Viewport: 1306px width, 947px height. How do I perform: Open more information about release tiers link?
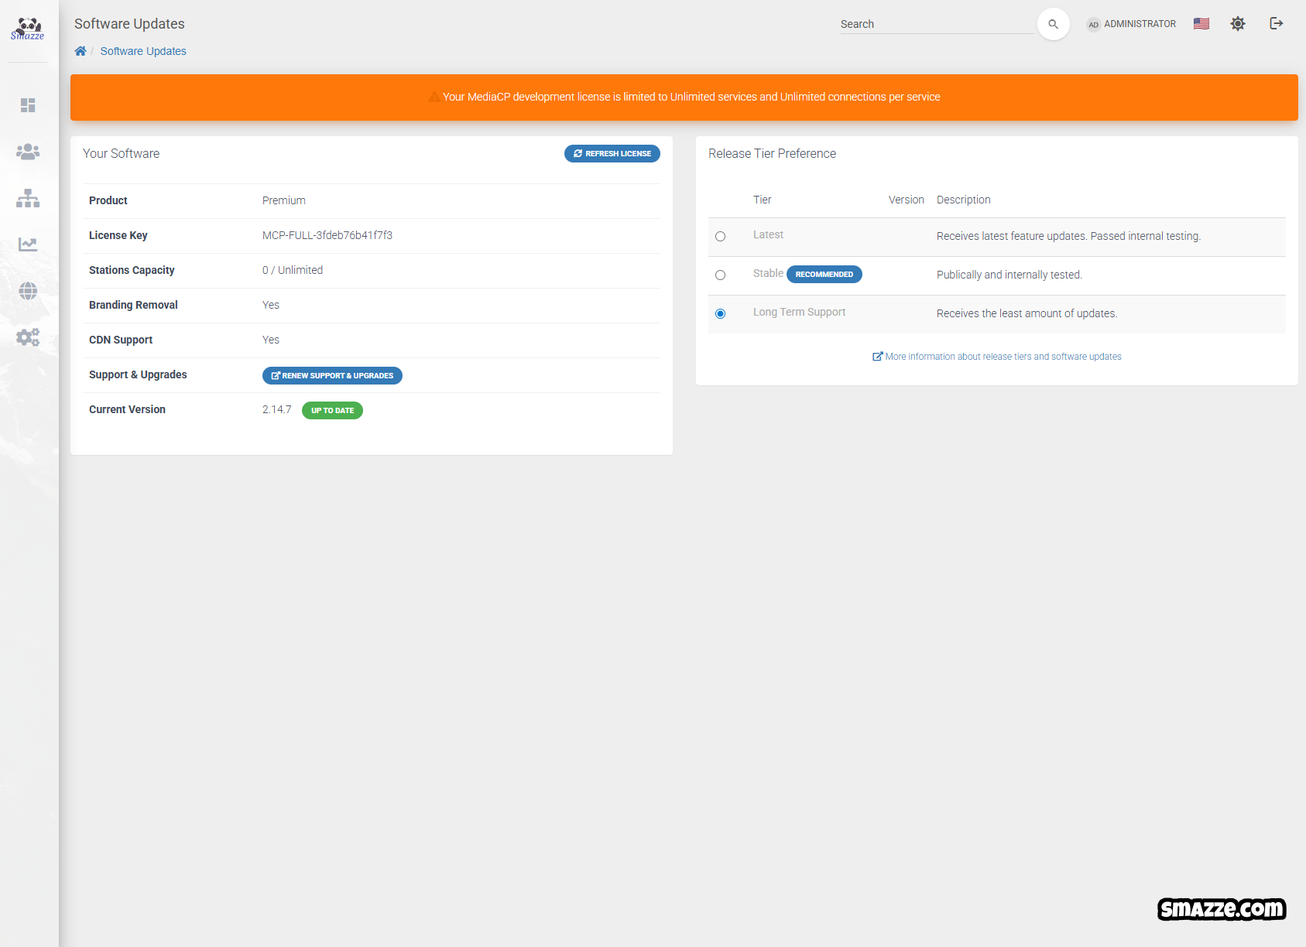[x=997, y=357]
